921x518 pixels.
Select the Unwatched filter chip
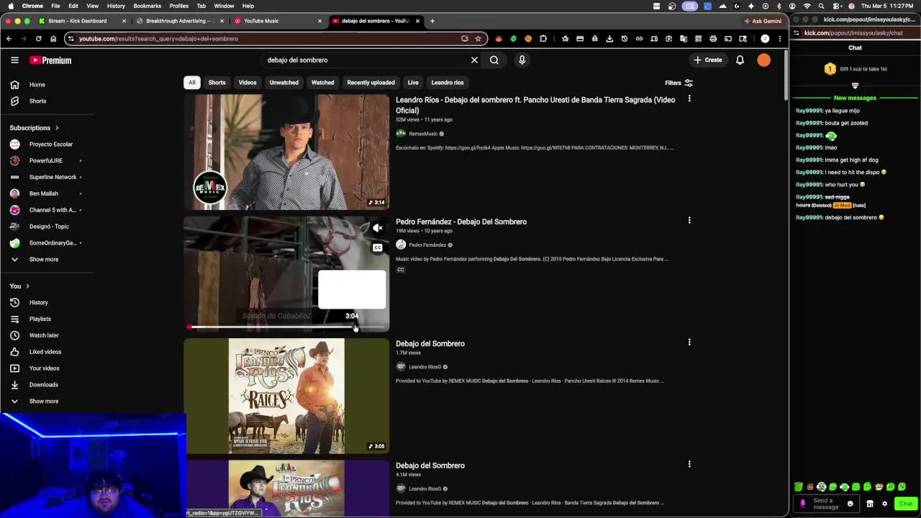tap(283, 83)
